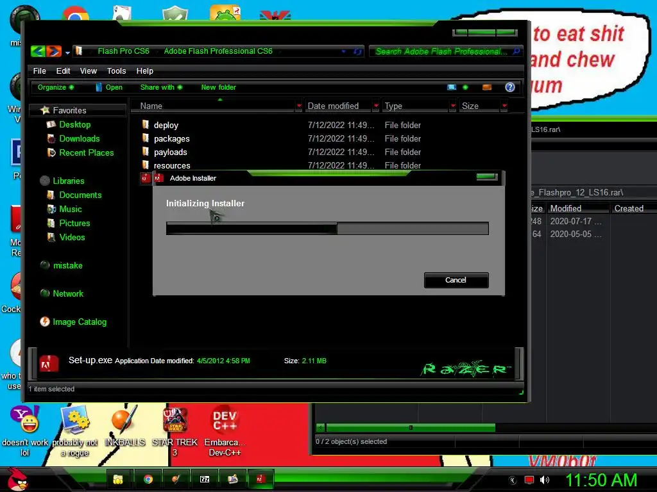Open the Date modified column filter dropdown
The width and height of the screenshot is (657, 492).
(x=376, y=106)
